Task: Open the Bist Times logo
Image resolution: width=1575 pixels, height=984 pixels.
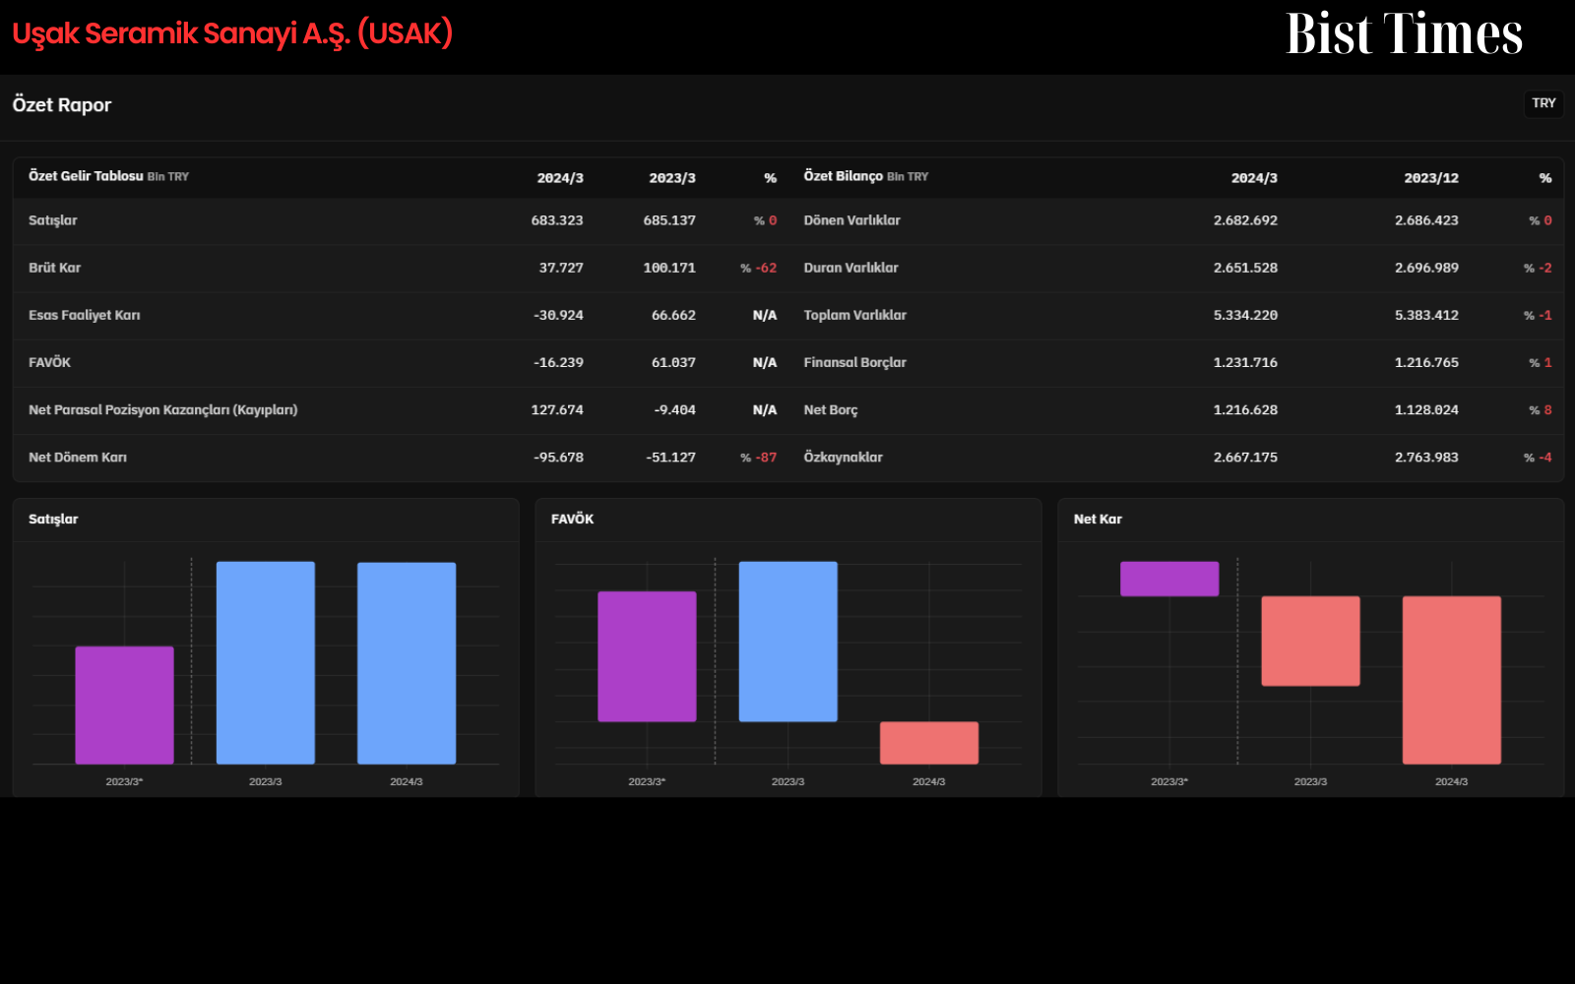Action: coord(1404,33)
